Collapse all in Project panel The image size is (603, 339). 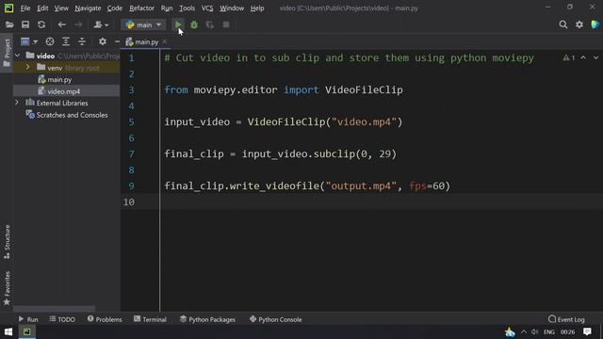[x=82, y=41]
